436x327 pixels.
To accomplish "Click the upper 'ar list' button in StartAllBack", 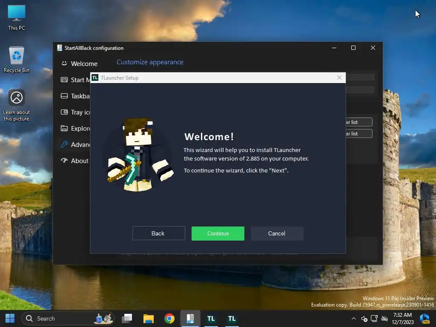I will (x=359, y=122).
